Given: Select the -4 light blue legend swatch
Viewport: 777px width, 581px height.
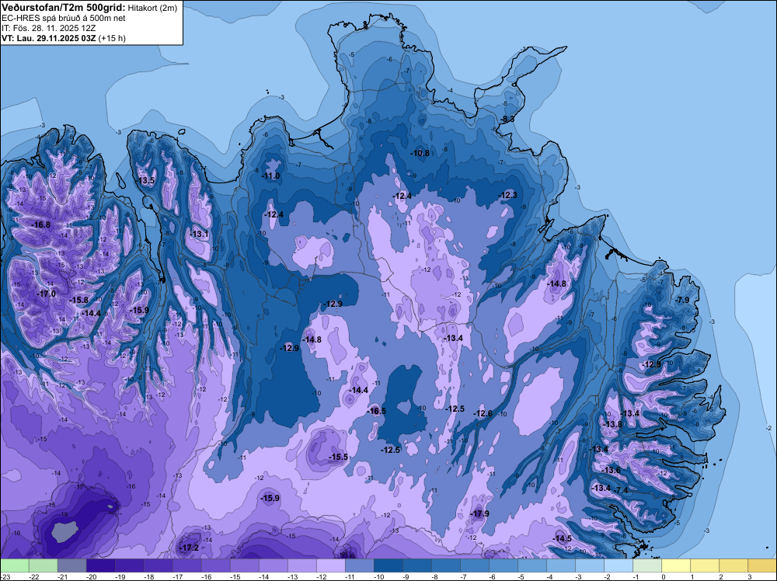Looking at the screenshot, I should point(561,565).
